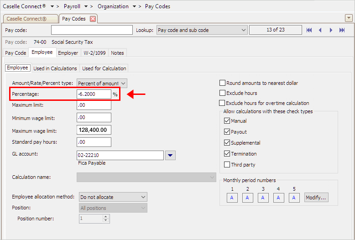
Task: Open GL account lookup arrow button
Action: [170, 156]
